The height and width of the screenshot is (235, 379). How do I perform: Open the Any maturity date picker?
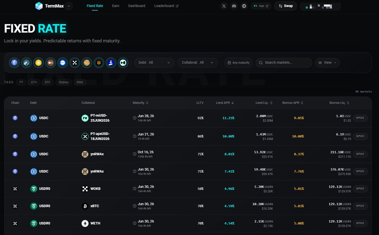pos(238,63)
